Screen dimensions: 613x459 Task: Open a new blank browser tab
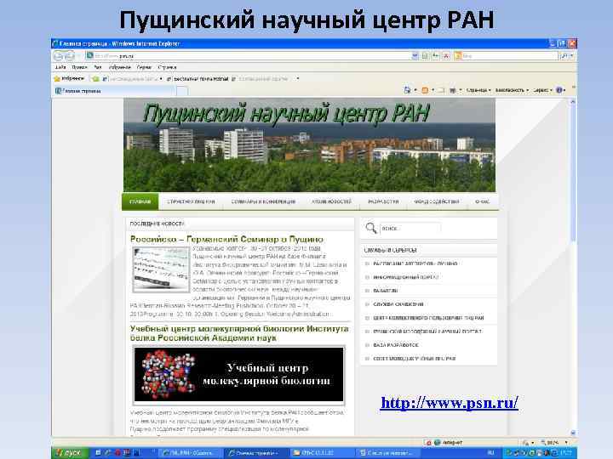182,91
